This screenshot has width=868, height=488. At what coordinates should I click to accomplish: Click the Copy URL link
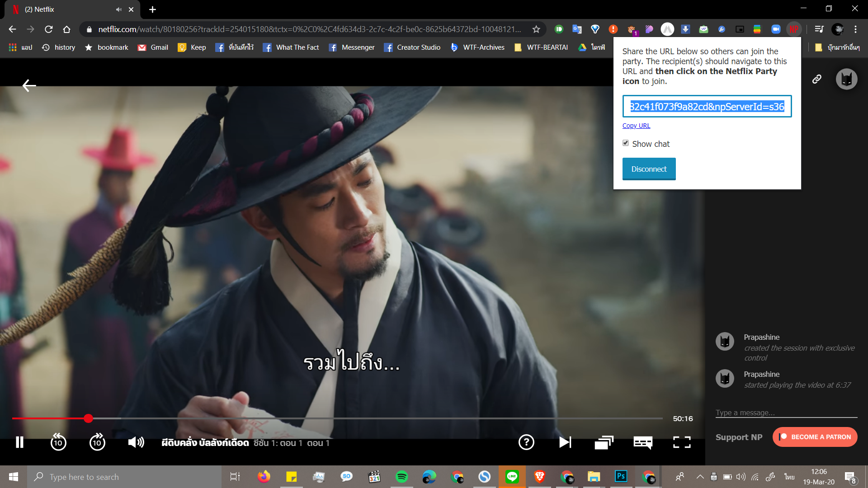636,126
